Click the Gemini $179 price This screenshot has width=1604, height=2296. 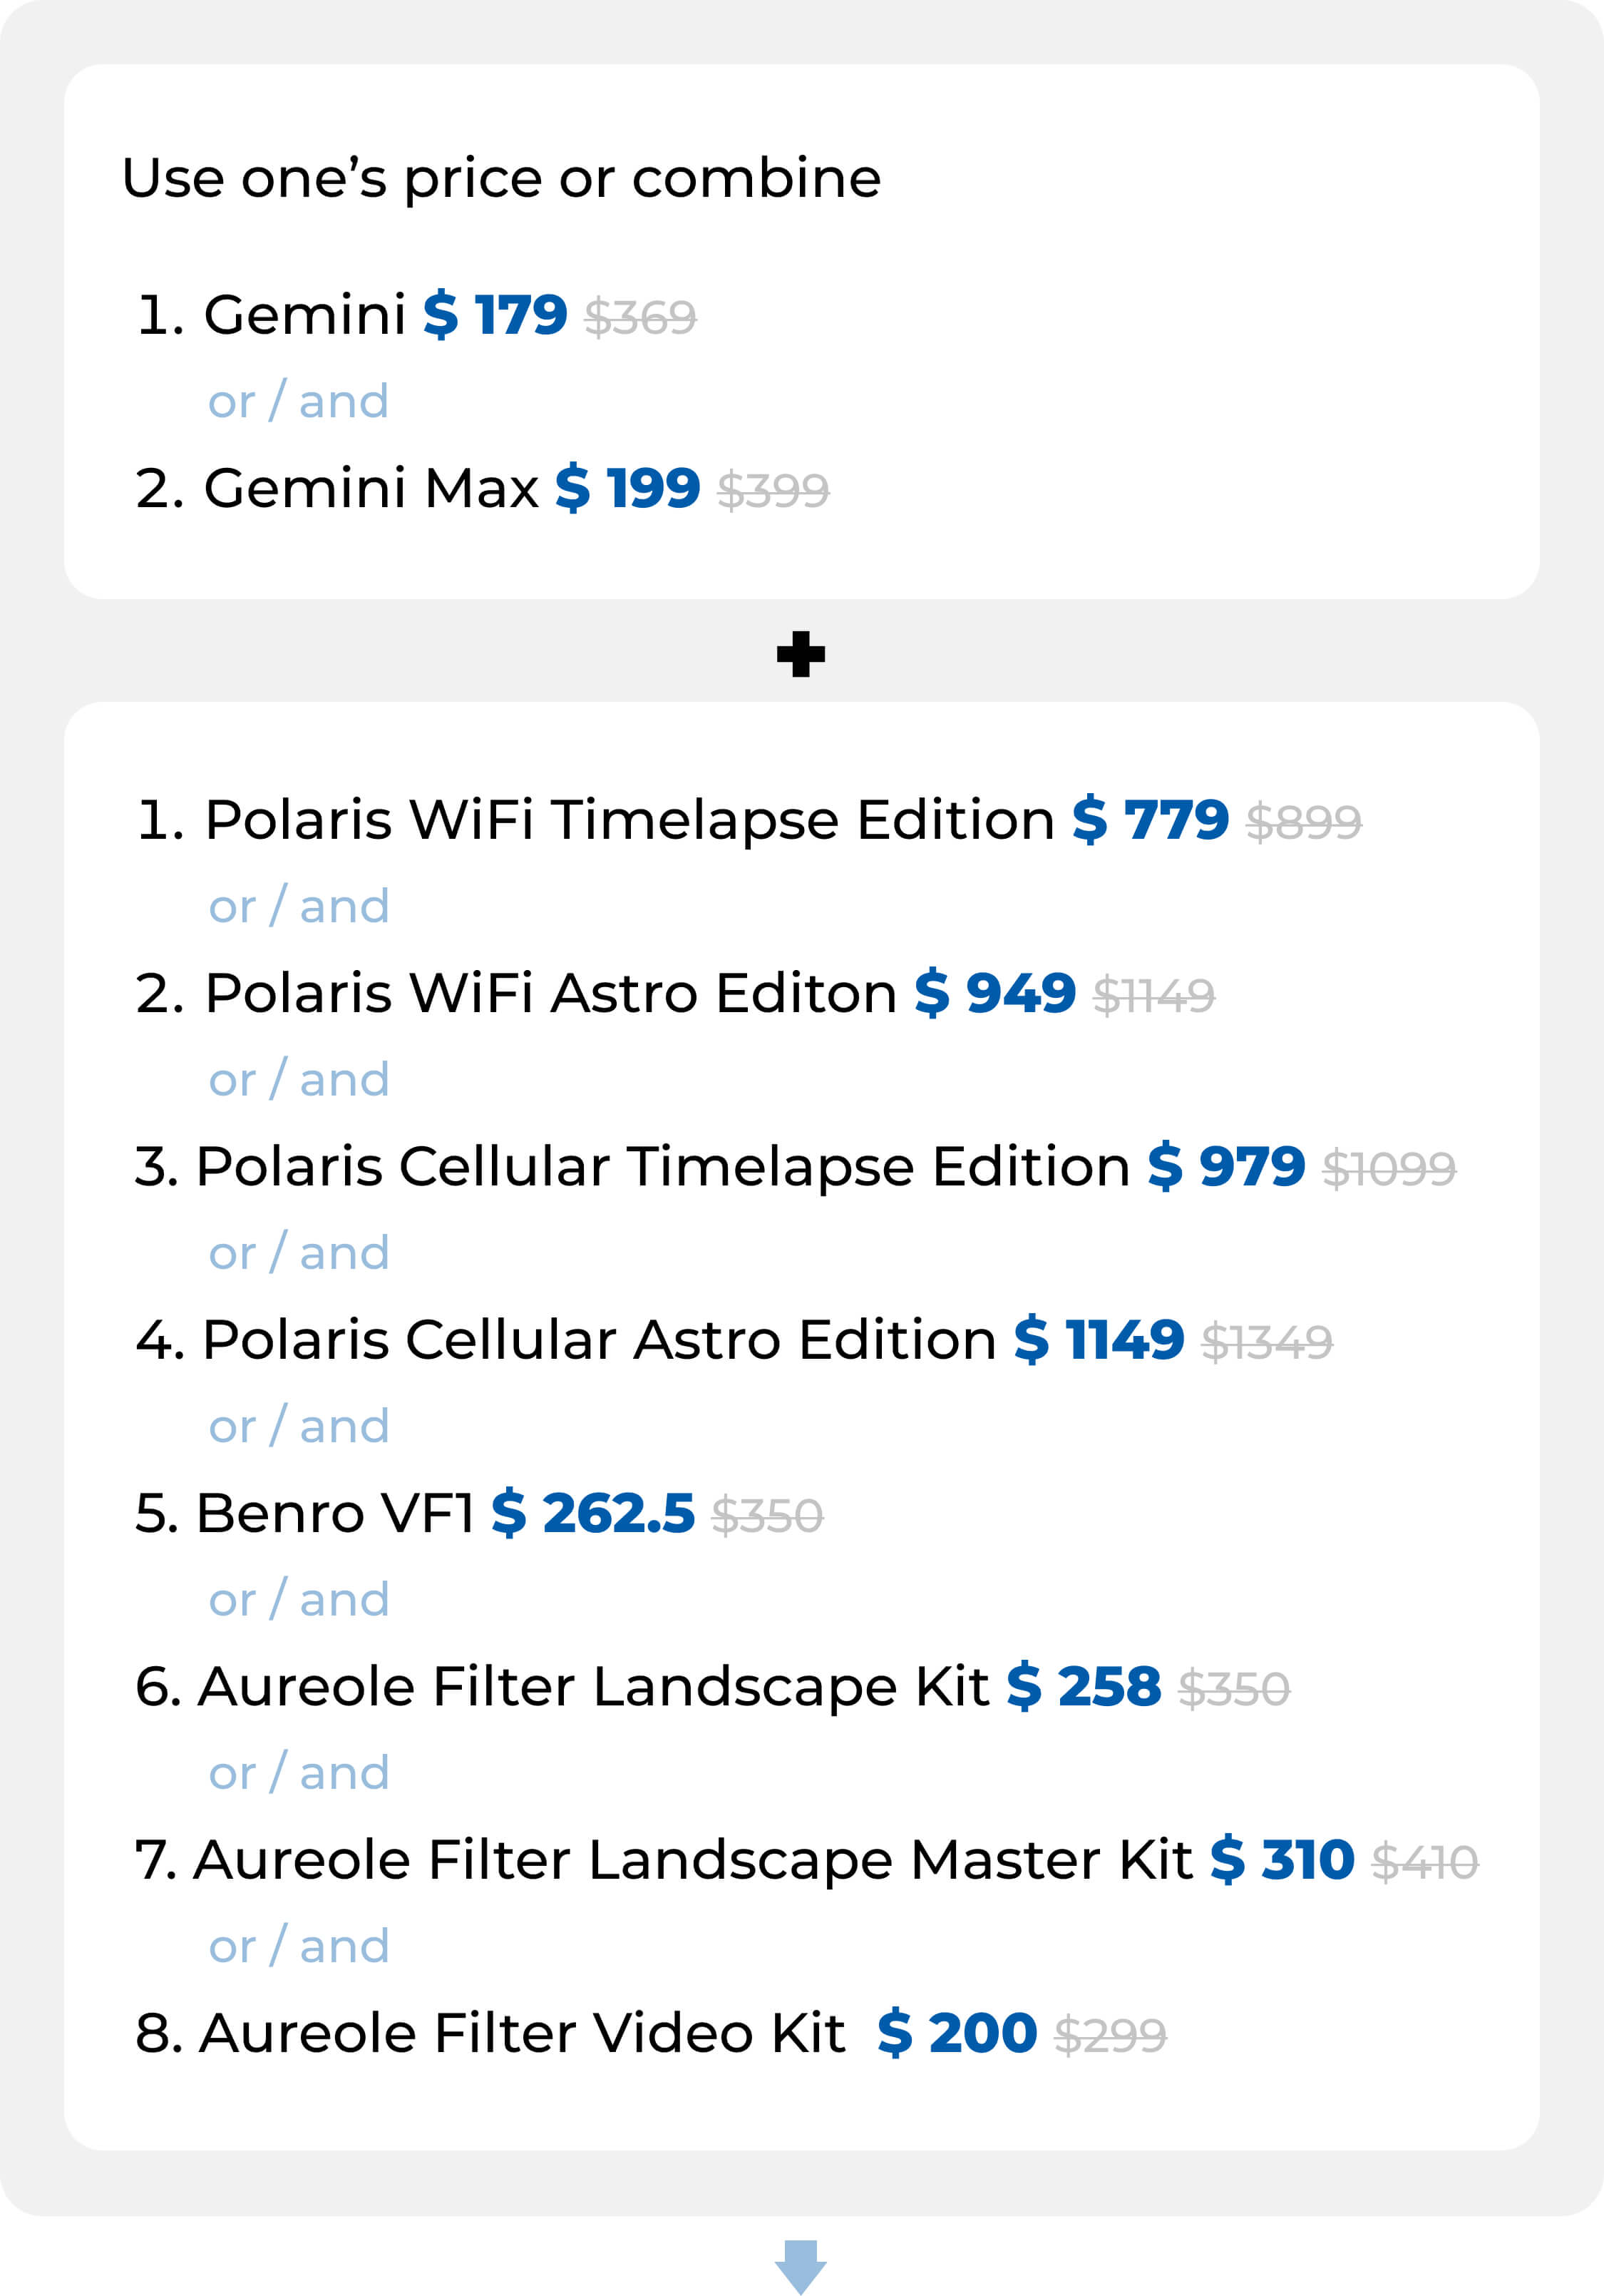point(495,316)
